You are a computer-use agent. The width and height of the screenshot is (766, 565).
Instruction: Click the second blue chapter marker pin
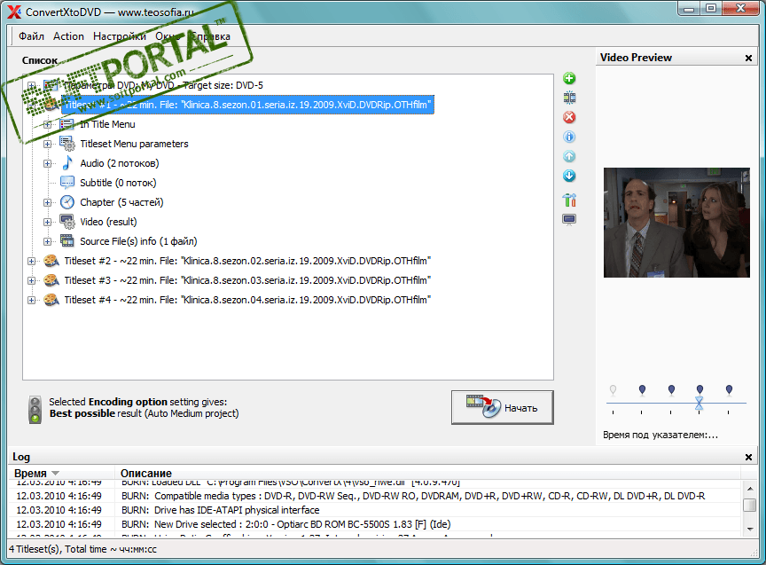click(671, 389)
